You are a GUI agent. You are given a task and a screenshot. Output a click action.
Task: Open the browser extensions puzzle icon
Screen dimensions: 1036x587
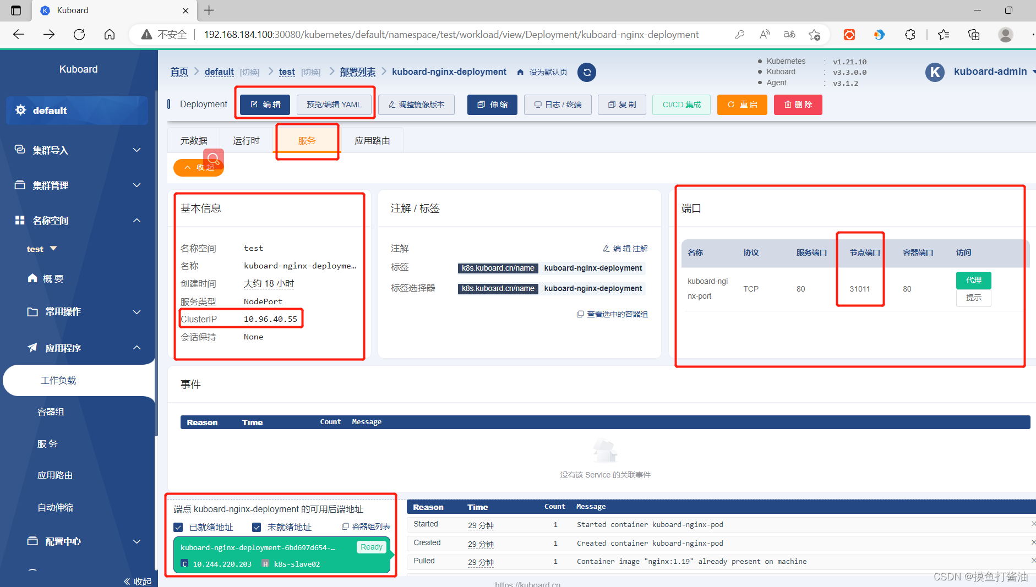click(910, 35)
